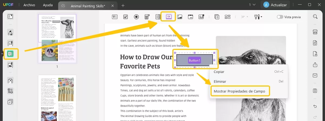Open the duplicate fields across pages tool
The width and height of the screenshot is (325, 121).
tap(217, 17)
